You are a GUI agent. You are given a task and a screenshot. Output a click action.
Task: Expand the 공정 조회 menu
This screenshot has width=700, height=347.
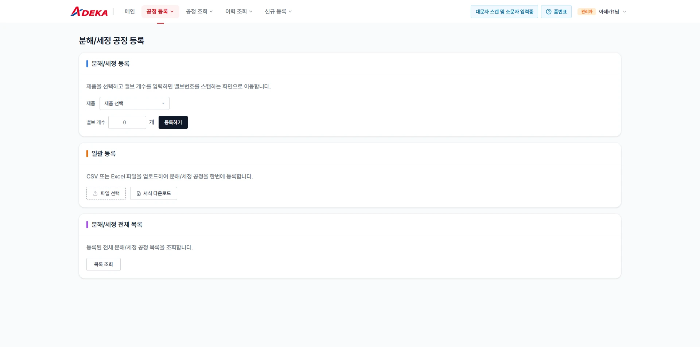[x=199, y=12]
